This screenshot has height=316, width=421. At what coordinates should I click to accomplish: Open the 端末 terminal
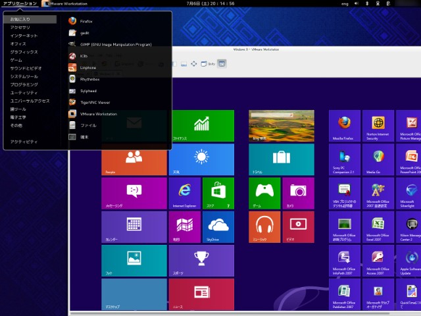pos(78,137)
